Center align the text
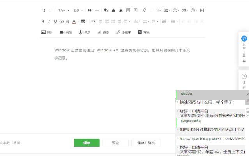 click(x=107, y=21)
